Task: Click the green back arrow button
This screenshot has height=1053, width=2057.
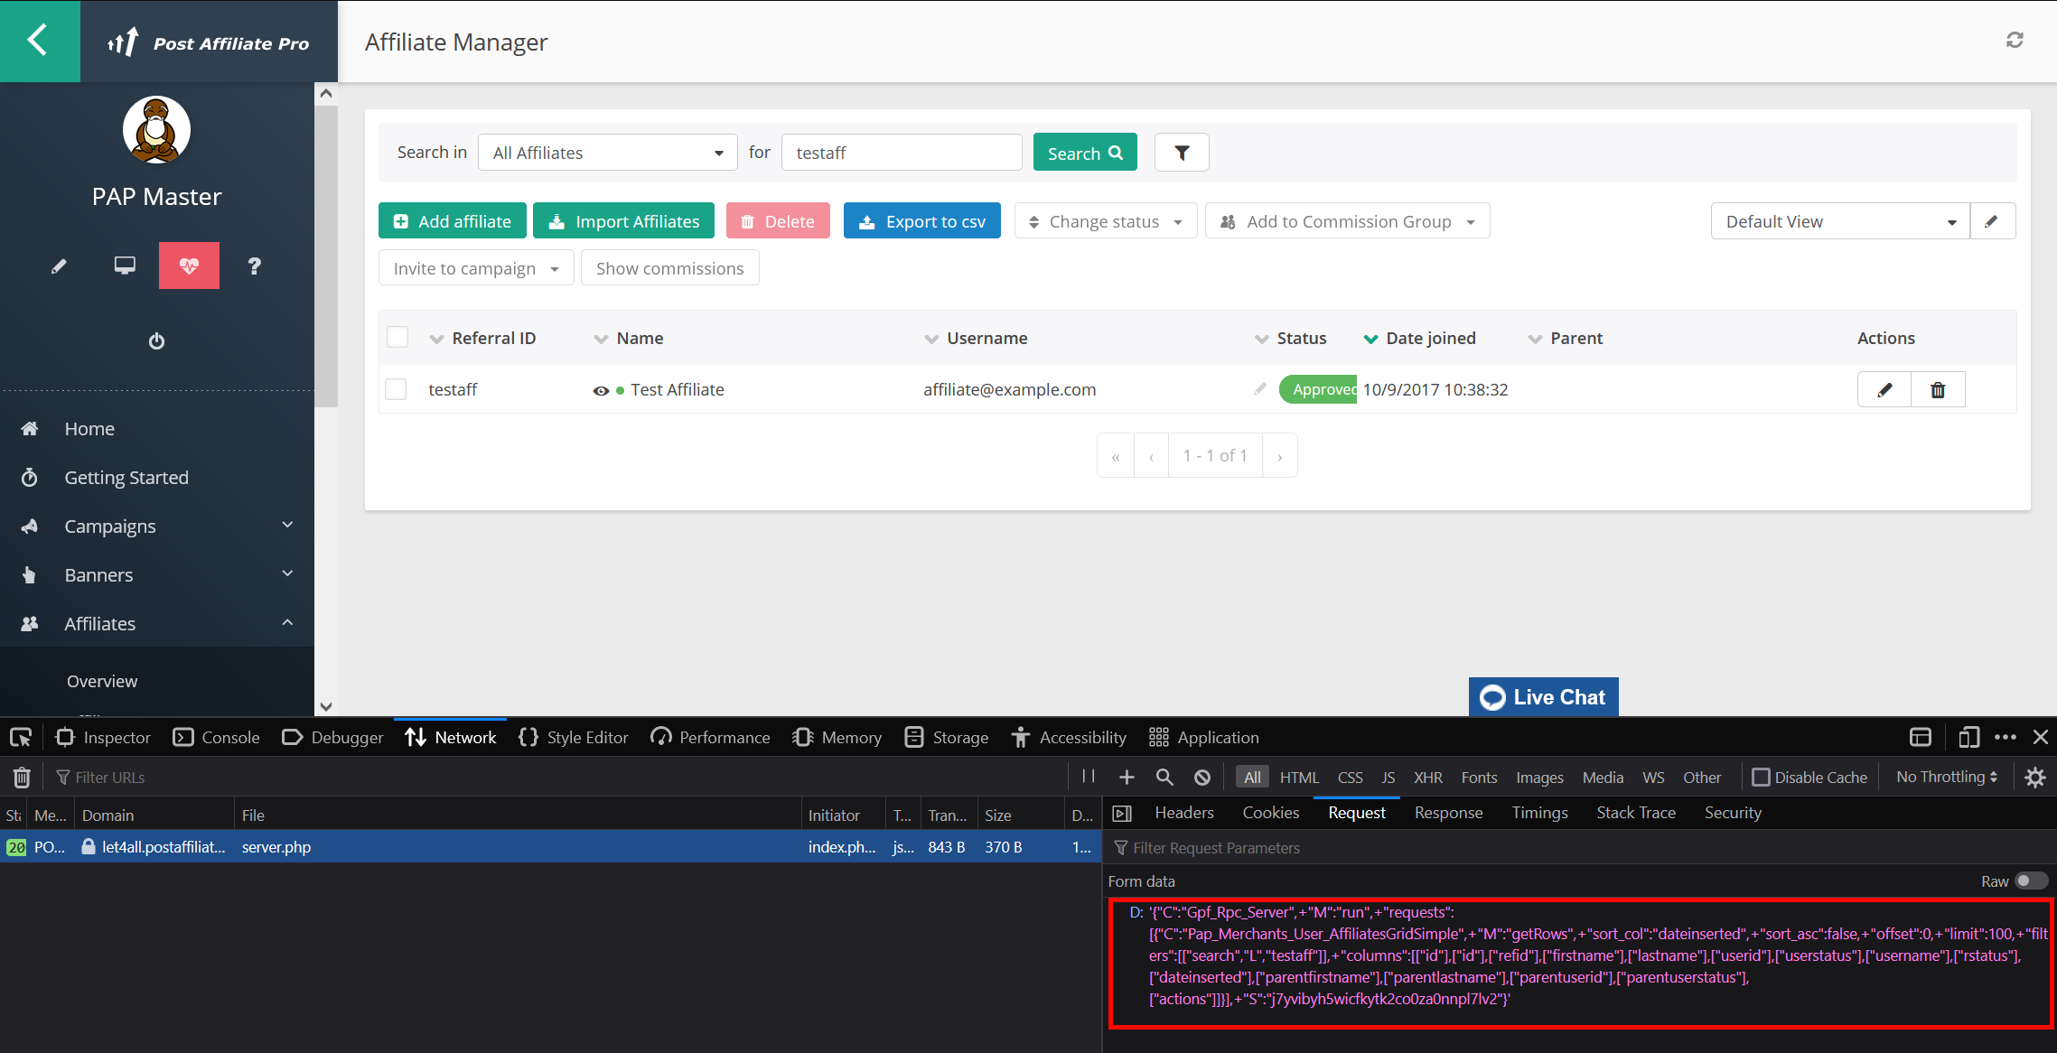Action: 40,41
